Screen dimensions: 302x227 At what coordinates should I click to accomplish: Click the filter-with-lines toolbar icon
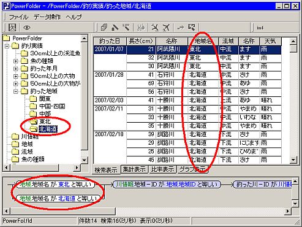coord(126,27)
